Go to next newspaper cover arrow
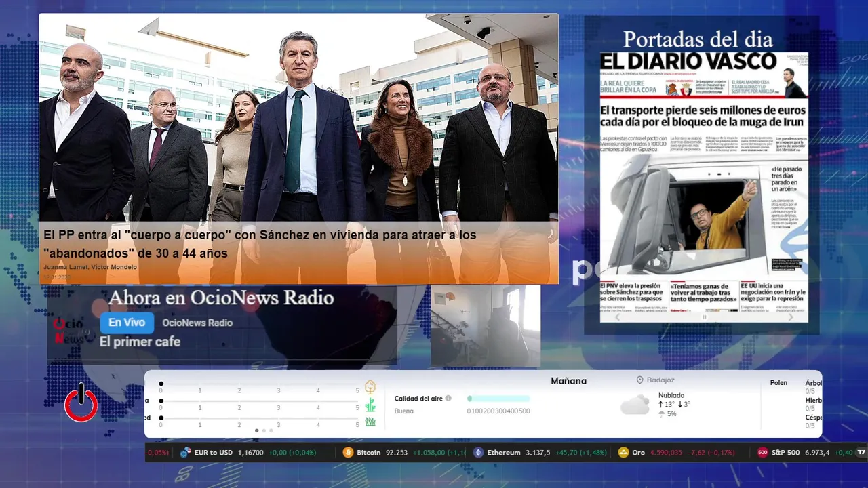Screen dimensions: 868x488 tap(791, 317)
